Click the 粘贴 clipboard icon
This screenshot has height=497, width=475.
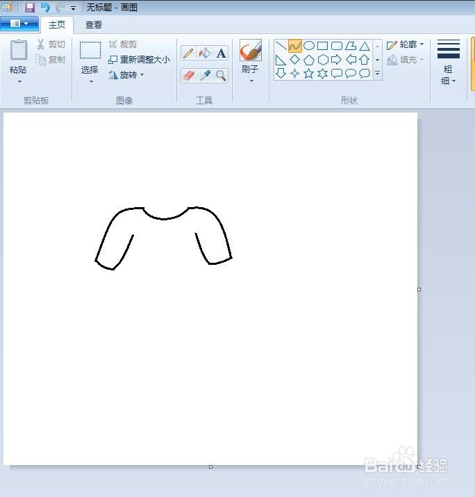pos(19,50)
